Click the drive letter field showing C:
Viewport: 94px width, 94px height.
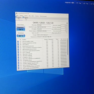tap(44, 33)
